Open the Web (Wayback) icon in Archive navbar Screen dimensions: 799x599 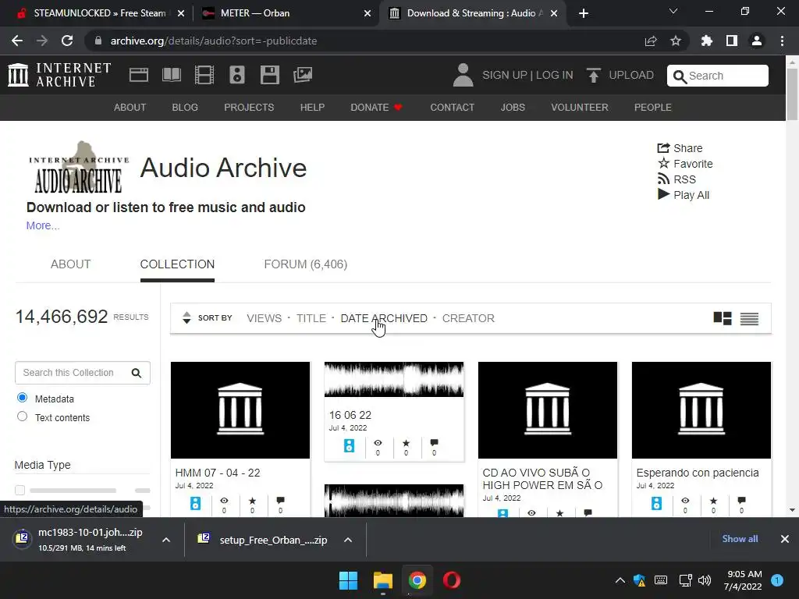pyautogui.click(x=139, y=75)
